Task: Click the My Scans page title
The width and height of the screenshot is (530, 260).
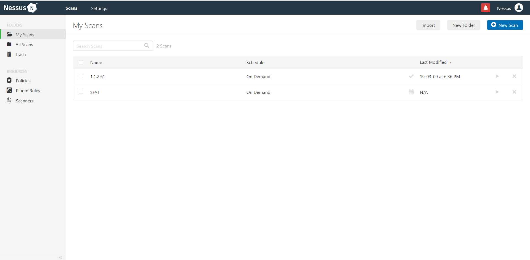Action: (x=88, y=26)
